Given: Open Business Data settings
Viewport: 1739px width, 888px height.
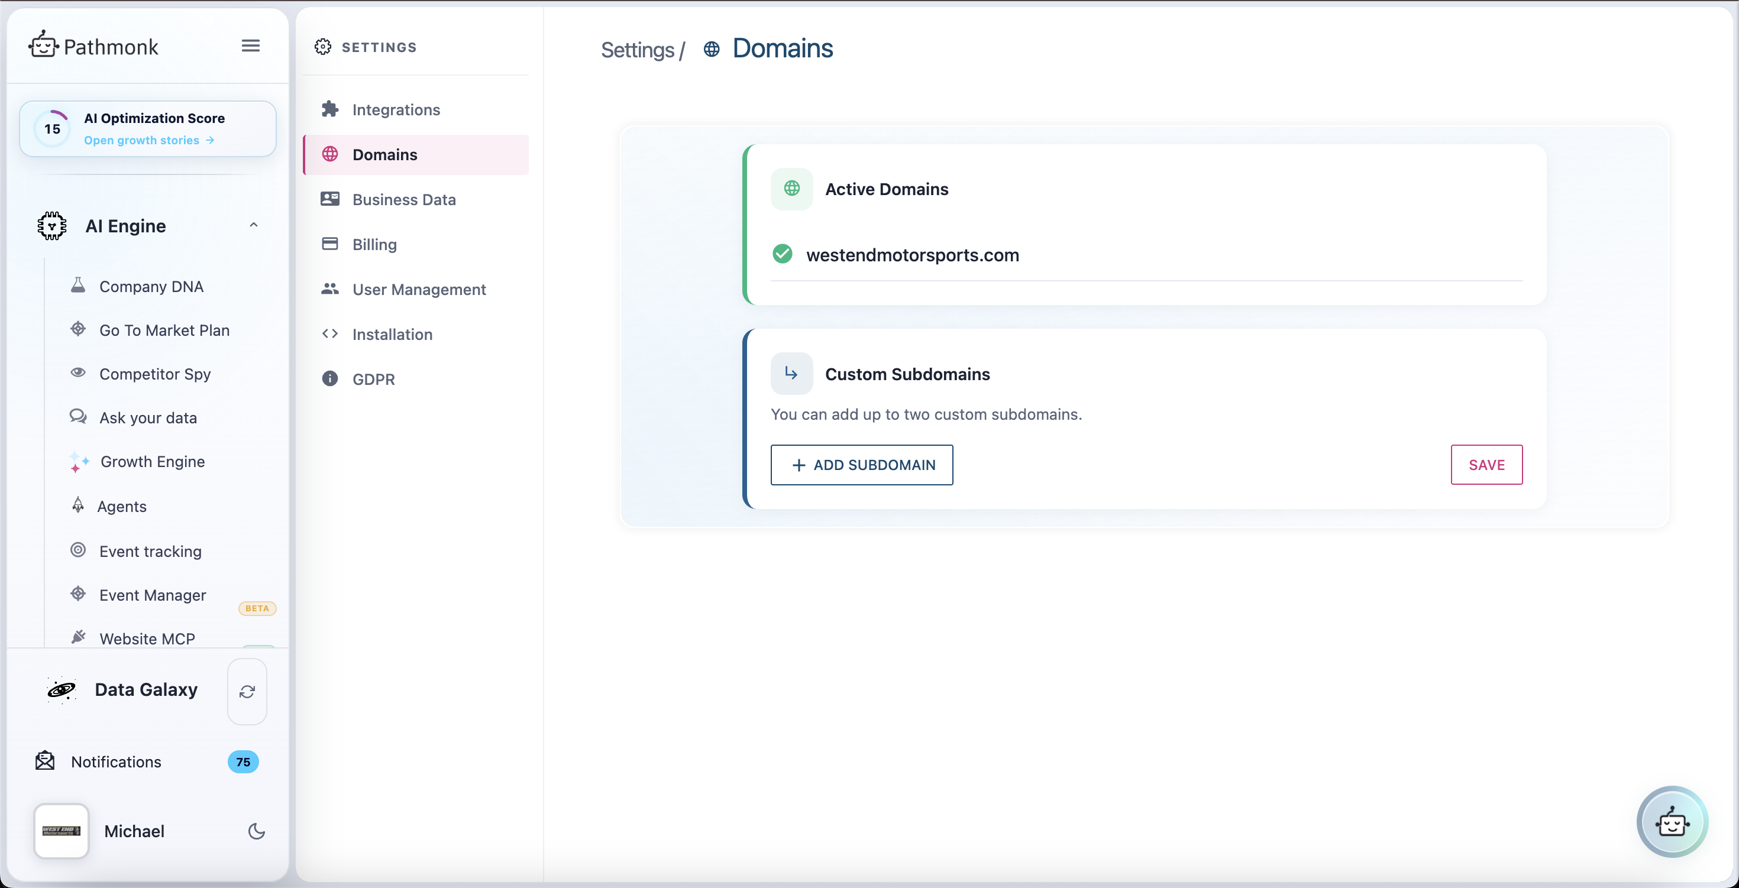Looking at the screenshot, I should (x=403, y=200).
